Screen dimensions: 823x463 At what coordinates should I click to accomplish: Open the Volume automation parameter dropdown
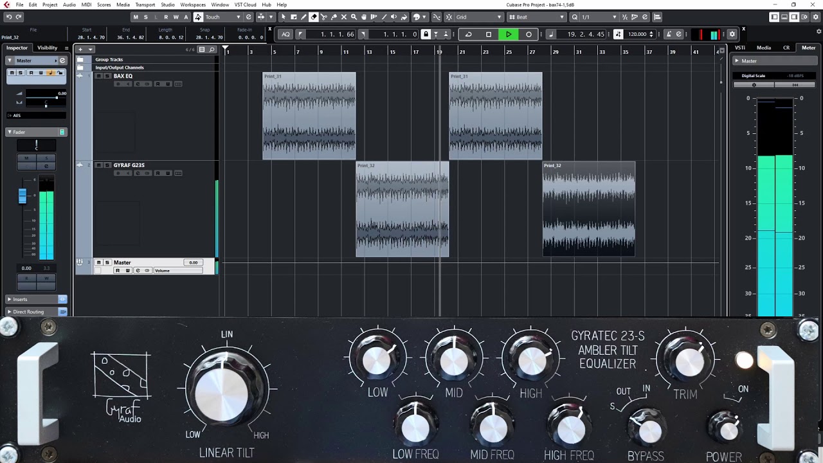point(179,271)
